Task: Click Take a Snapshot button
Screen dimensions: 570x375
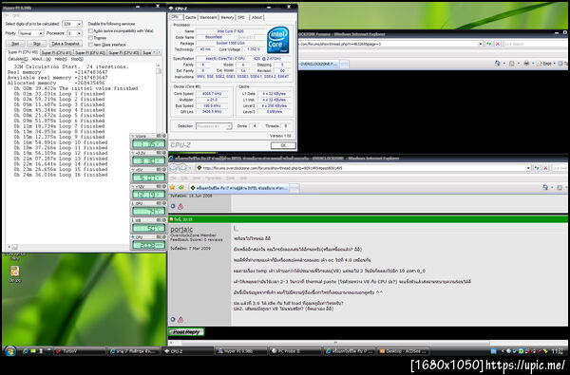Action: point(66,44)
